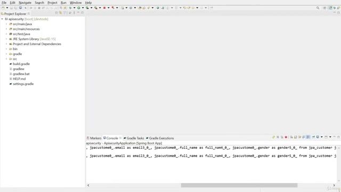Click Display Selected Console monitor icon
Screen dimensions: 341x192
318,137
